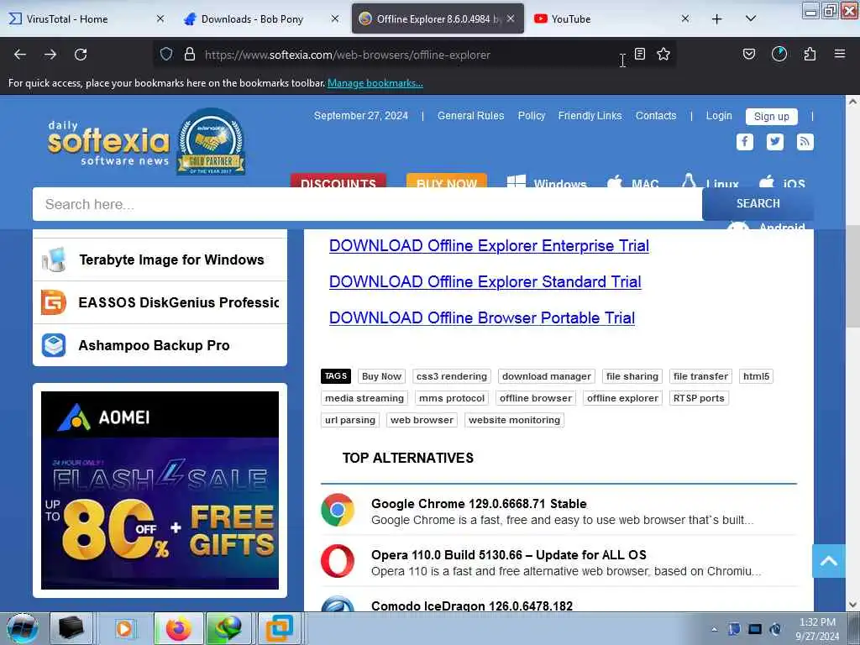Open the Firefox hamburger menu
Viewport: 860px width, 645px height.
[840, 54]
